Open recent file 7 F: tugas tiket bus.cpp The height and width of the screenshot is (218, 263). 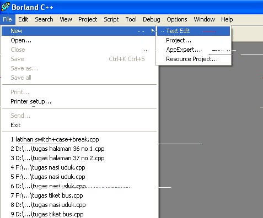[79, 195]
